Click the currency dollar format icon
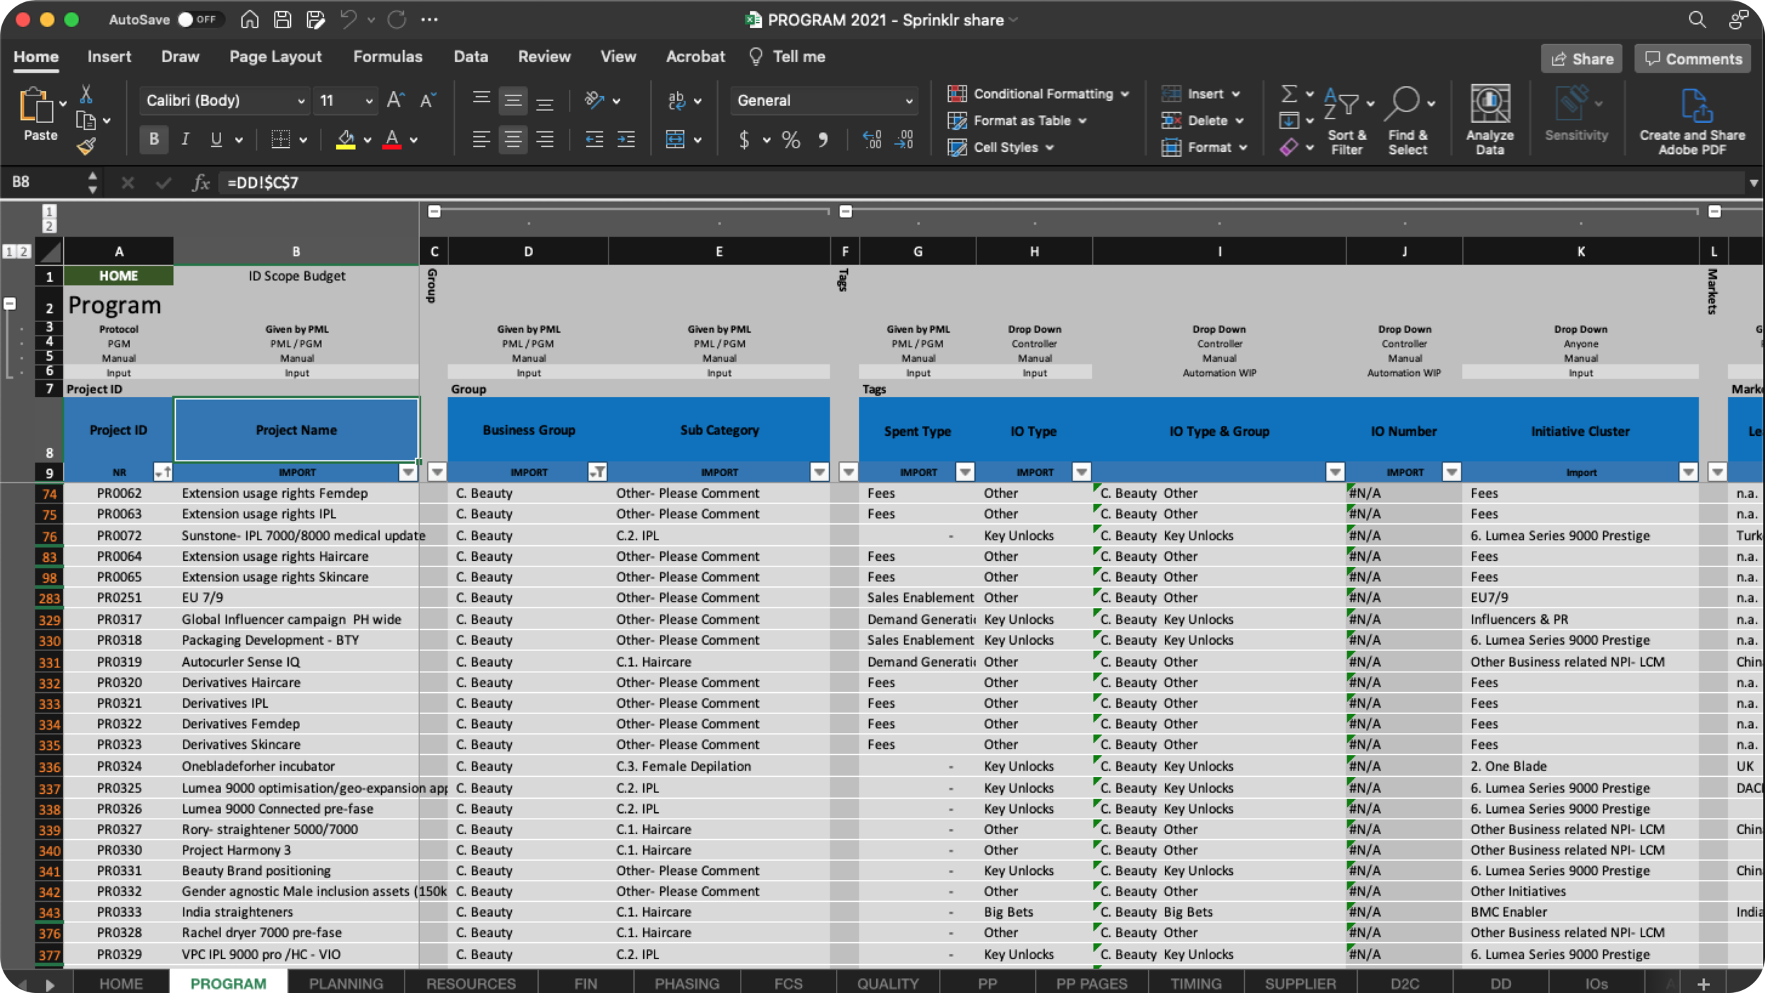1765x993 pixels. point(743,139)
